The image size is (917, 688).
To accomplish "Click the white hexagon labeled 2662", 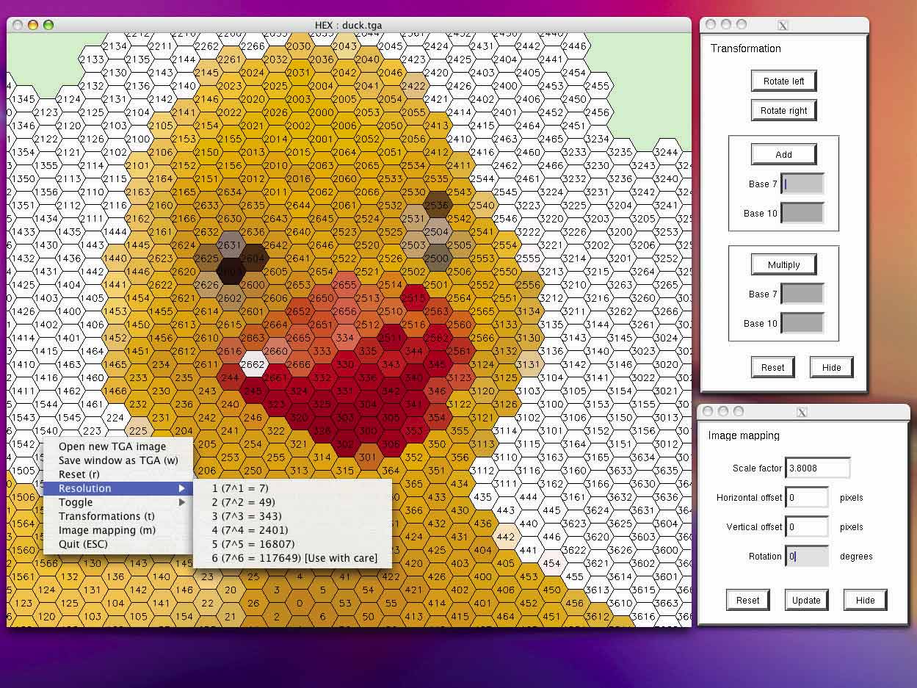I will click(253, 364).
